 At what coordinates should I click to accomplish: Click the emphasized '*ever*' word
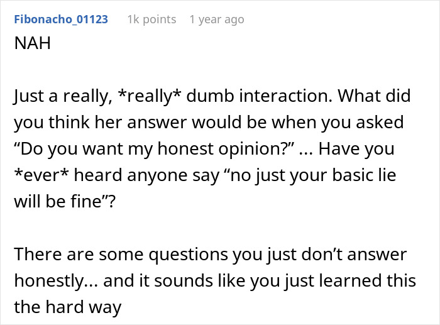pyautogui.click(x=43, y=174)
